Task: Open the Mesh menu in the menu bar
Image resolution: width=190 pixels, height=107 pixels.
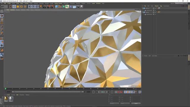Action: [22, 3]
